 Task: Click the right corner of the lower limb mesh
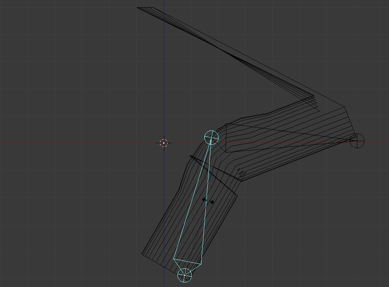237,196
